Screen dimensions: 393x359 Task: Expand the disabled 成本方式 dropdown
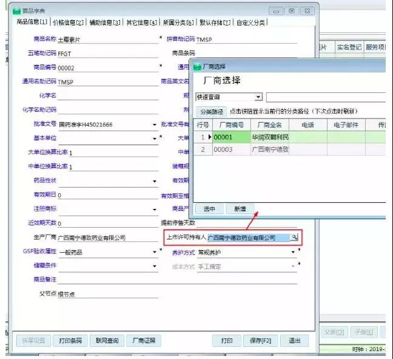(x=293, y=266)
